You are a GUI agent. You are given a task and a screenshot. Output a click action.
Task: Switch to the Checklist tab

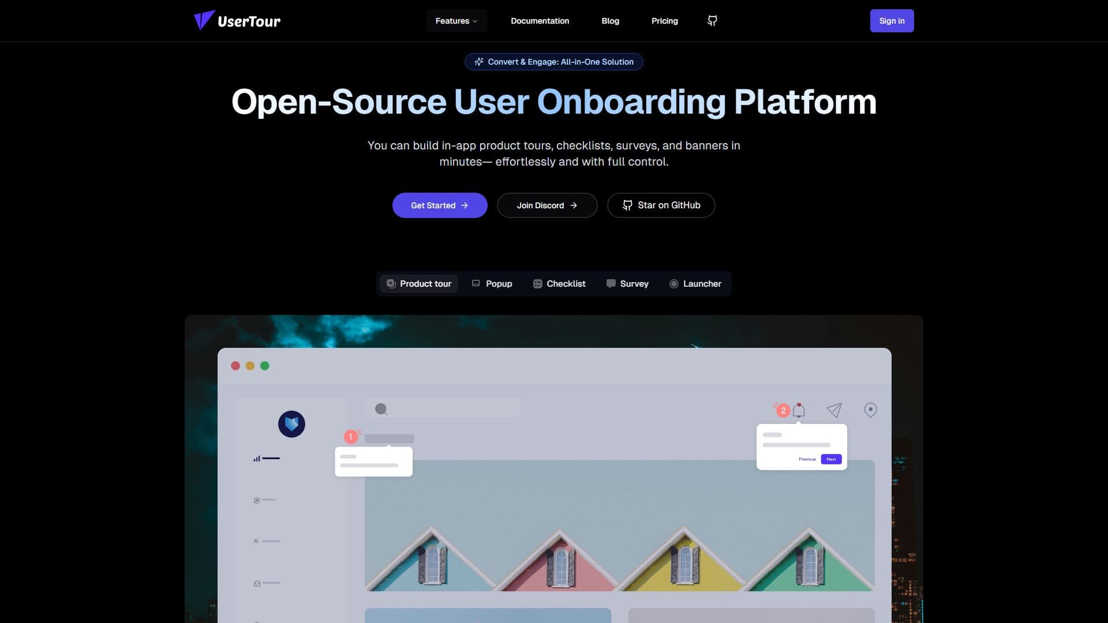click(559, 284)
